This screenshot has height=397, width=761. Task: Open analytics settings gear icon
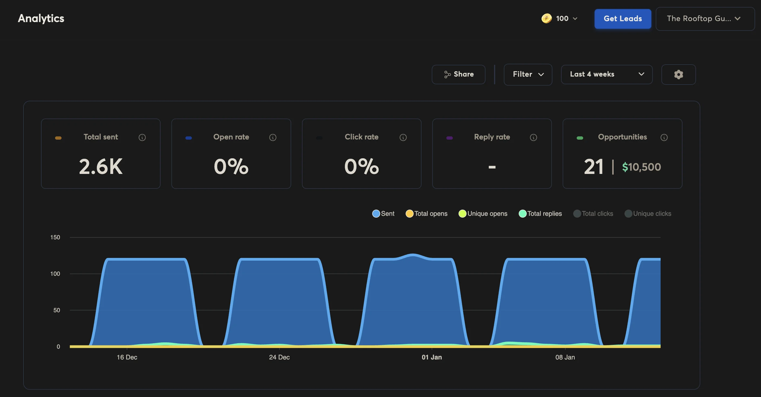point(678,75)
